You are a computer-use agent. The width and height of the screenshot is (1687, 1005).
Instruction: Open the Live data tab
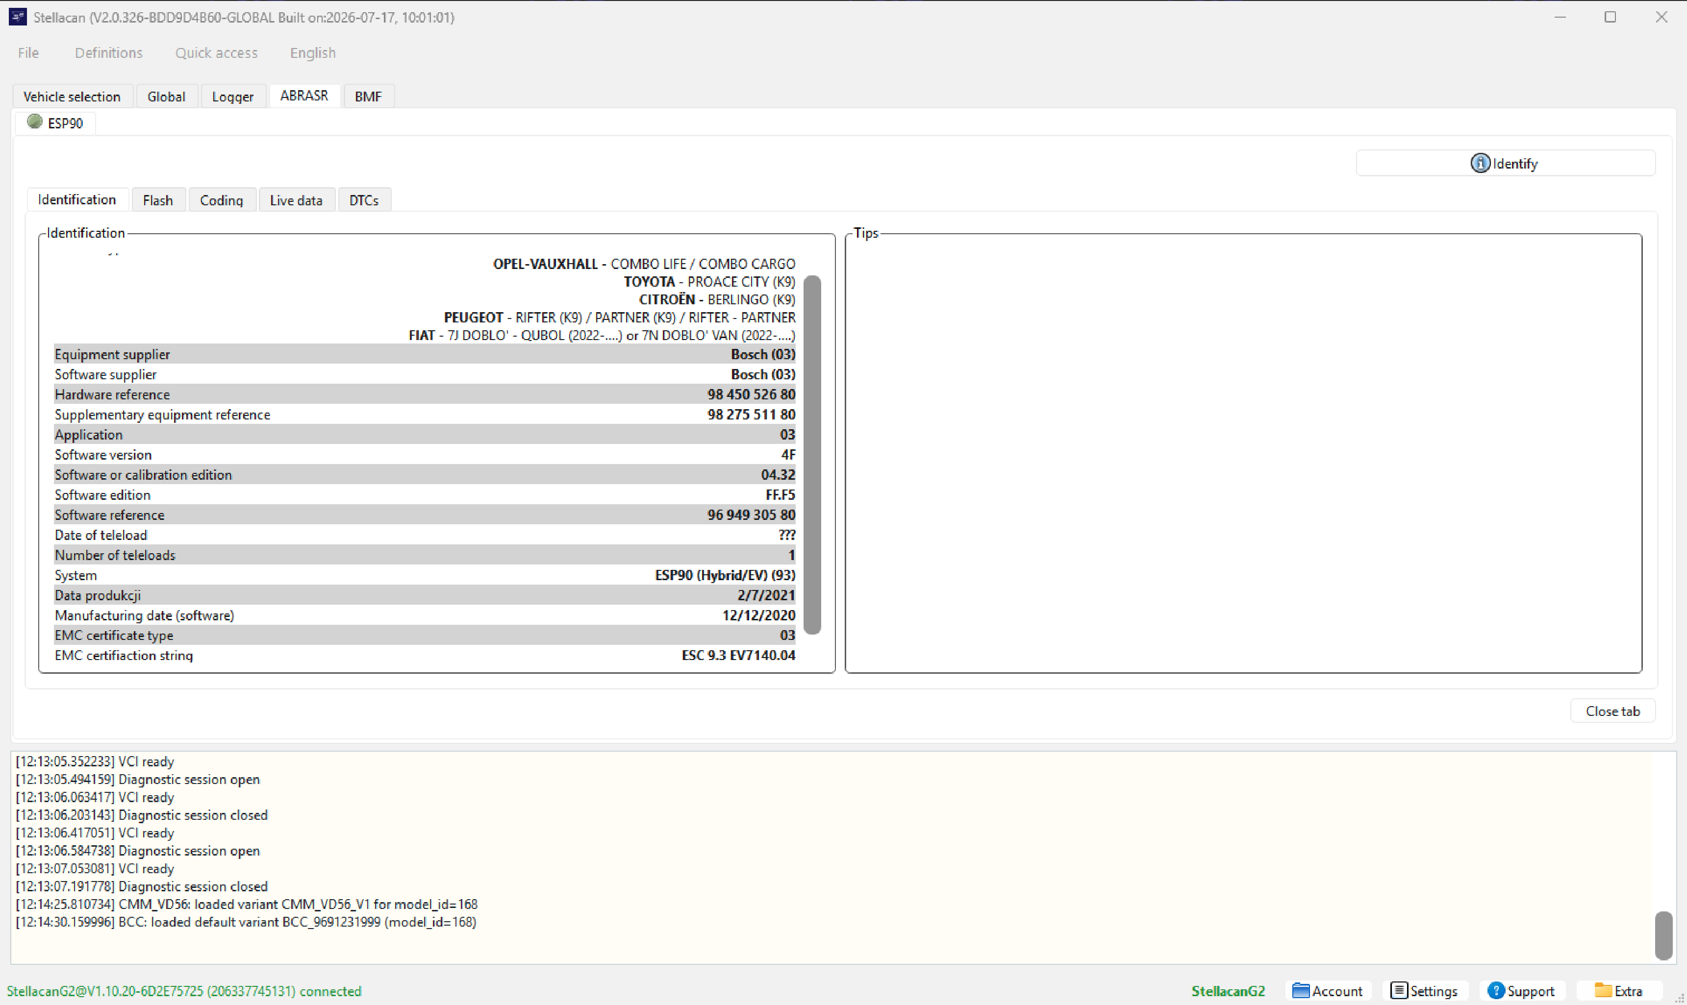(296, 200)
